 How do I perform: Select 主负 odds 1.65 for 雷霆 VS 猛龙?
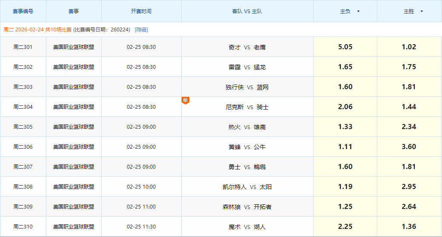point(345,67)
